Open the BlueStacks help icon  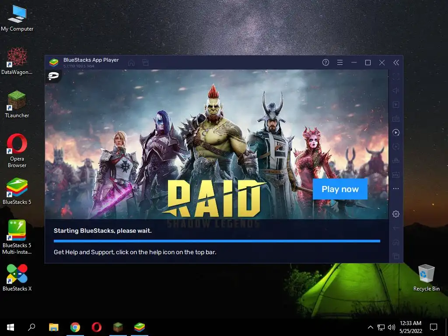pyautogui.click(x=325, y=62)
